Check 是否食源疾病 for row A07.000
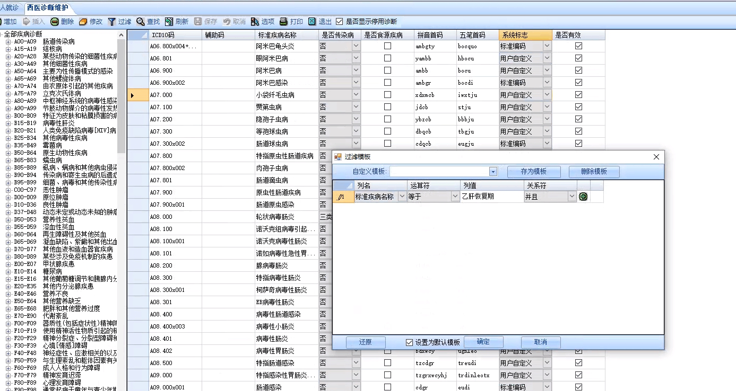 coord(388,95)
